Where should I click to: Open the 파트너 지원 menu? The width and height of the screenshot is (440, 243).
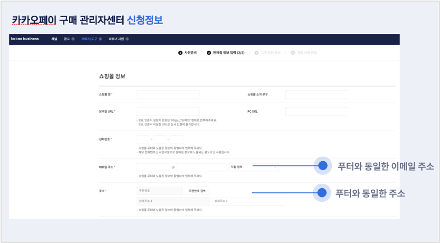pyautogui.click(x=116, y=39)
